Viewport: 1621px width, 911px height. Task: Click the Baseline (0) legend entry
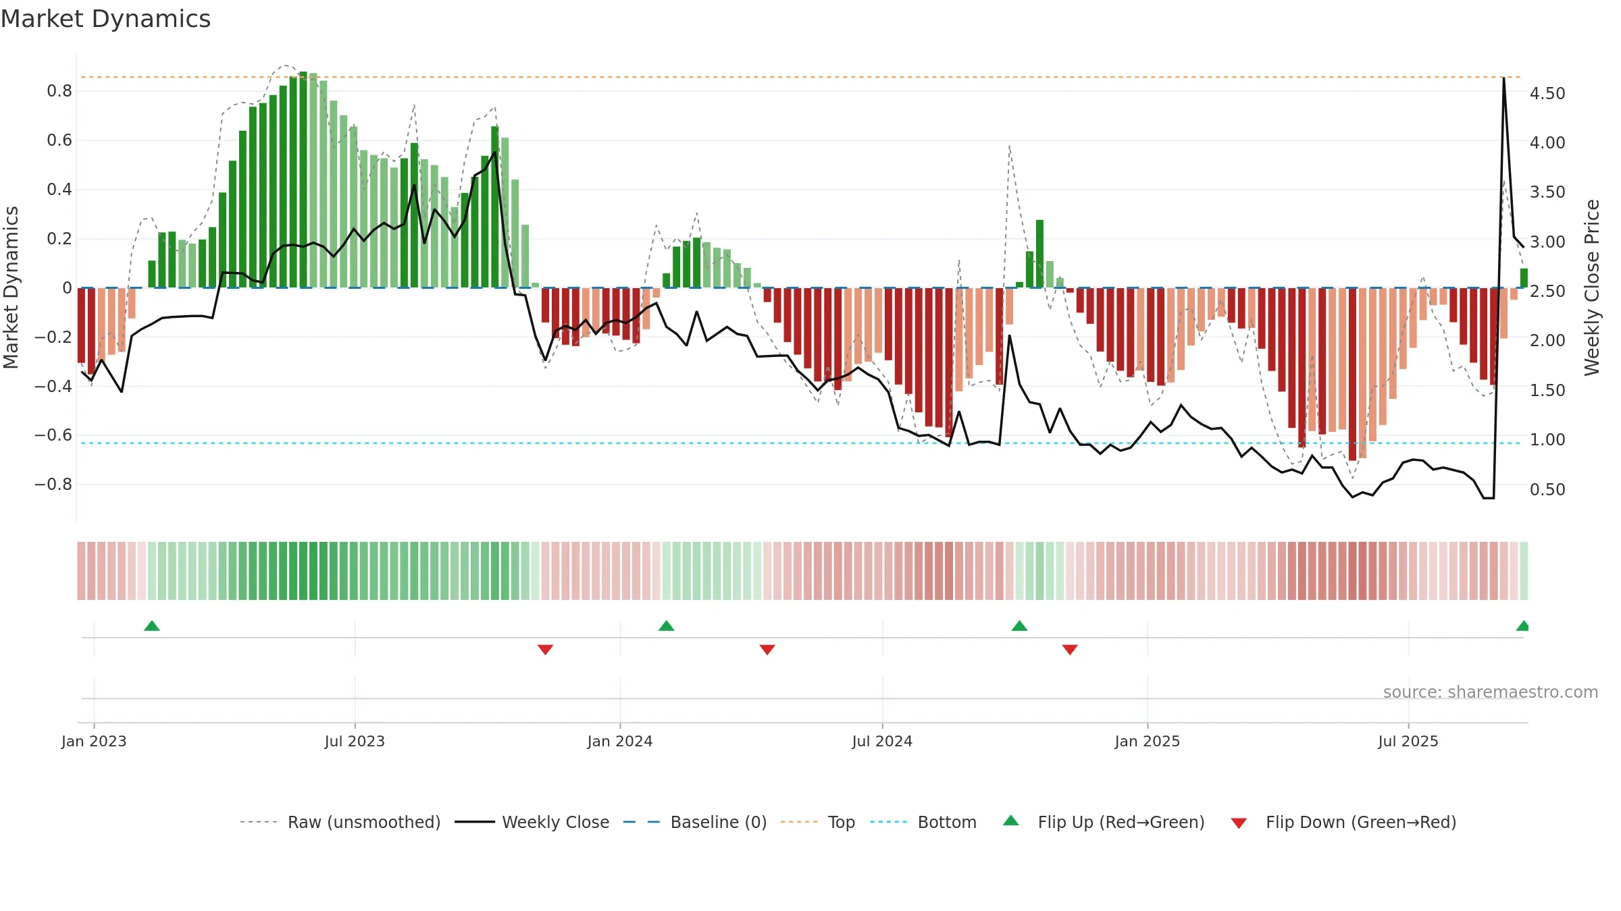pos(694,822)
